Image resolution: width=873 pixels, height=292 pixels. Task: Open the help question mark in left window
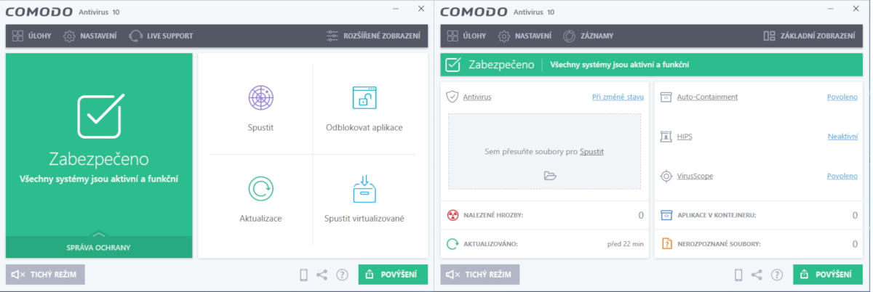(342, 275)
